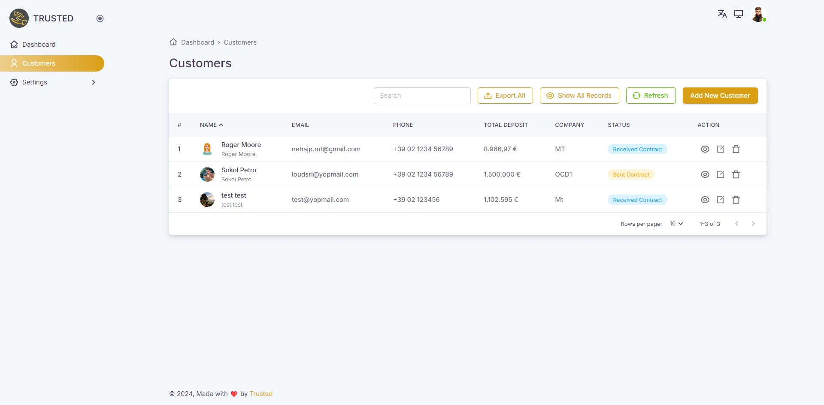824x405 pixels.
Task: Click Roger Moore's Received Contract status badge
Action: click(637, 149)
